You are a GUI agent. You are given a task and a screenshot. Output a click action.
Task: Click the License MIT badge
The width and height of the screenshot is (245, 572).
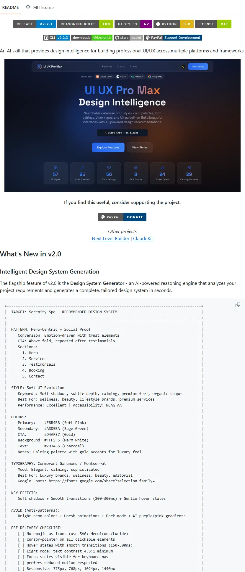pos(213,24)
